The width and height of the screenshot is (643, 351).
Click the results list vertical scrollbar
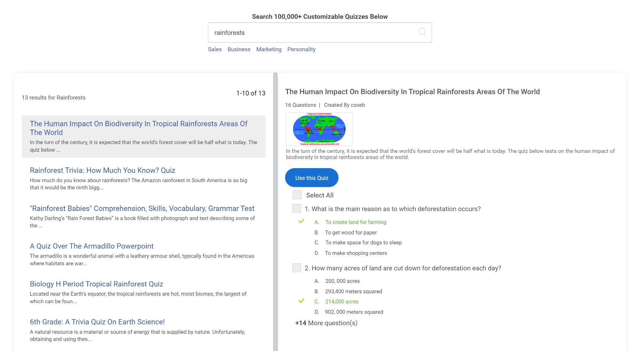click(275, 211)
